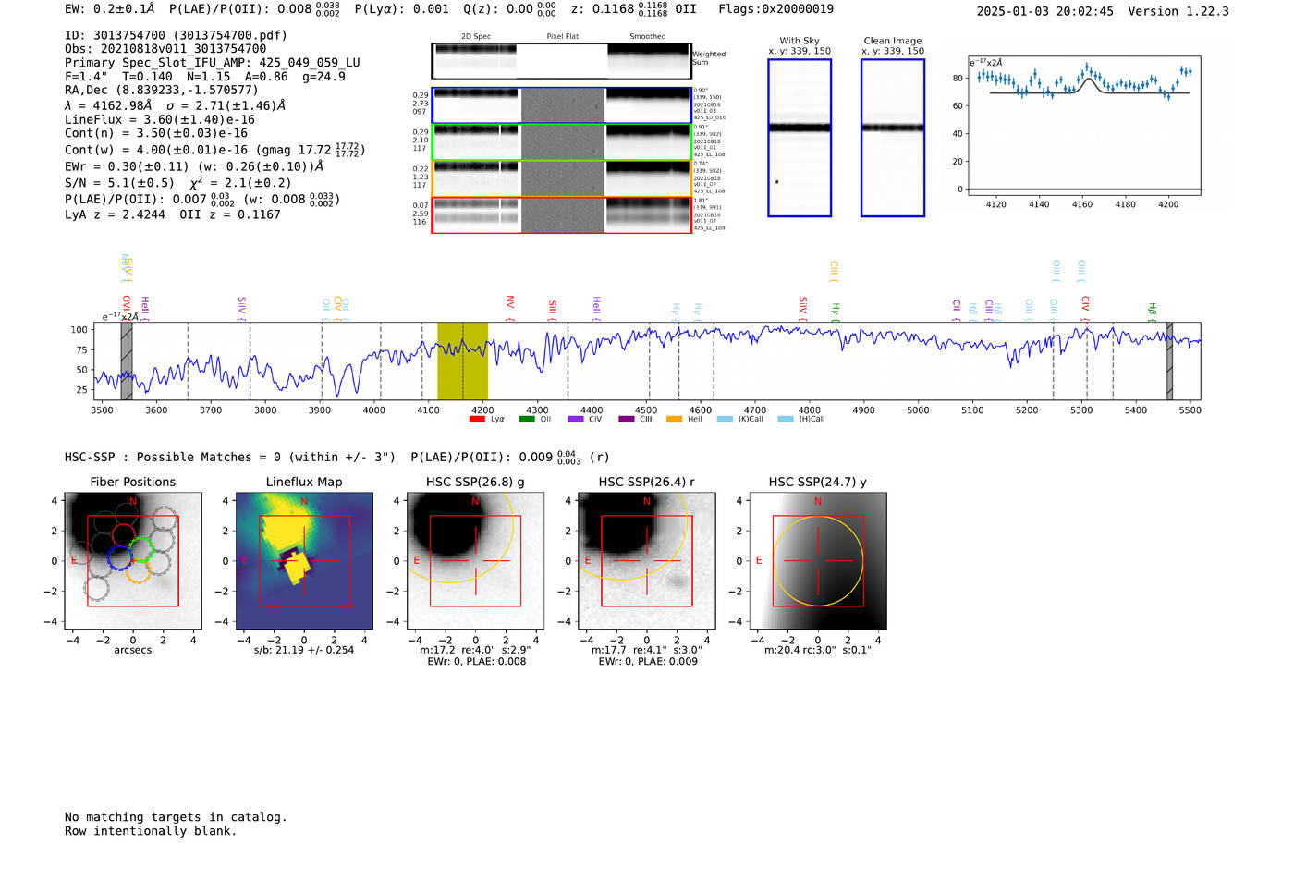Click the s/b: 21.19 +/- 0.254 caption
This screenshot has width=1294, height=881.
304,650
